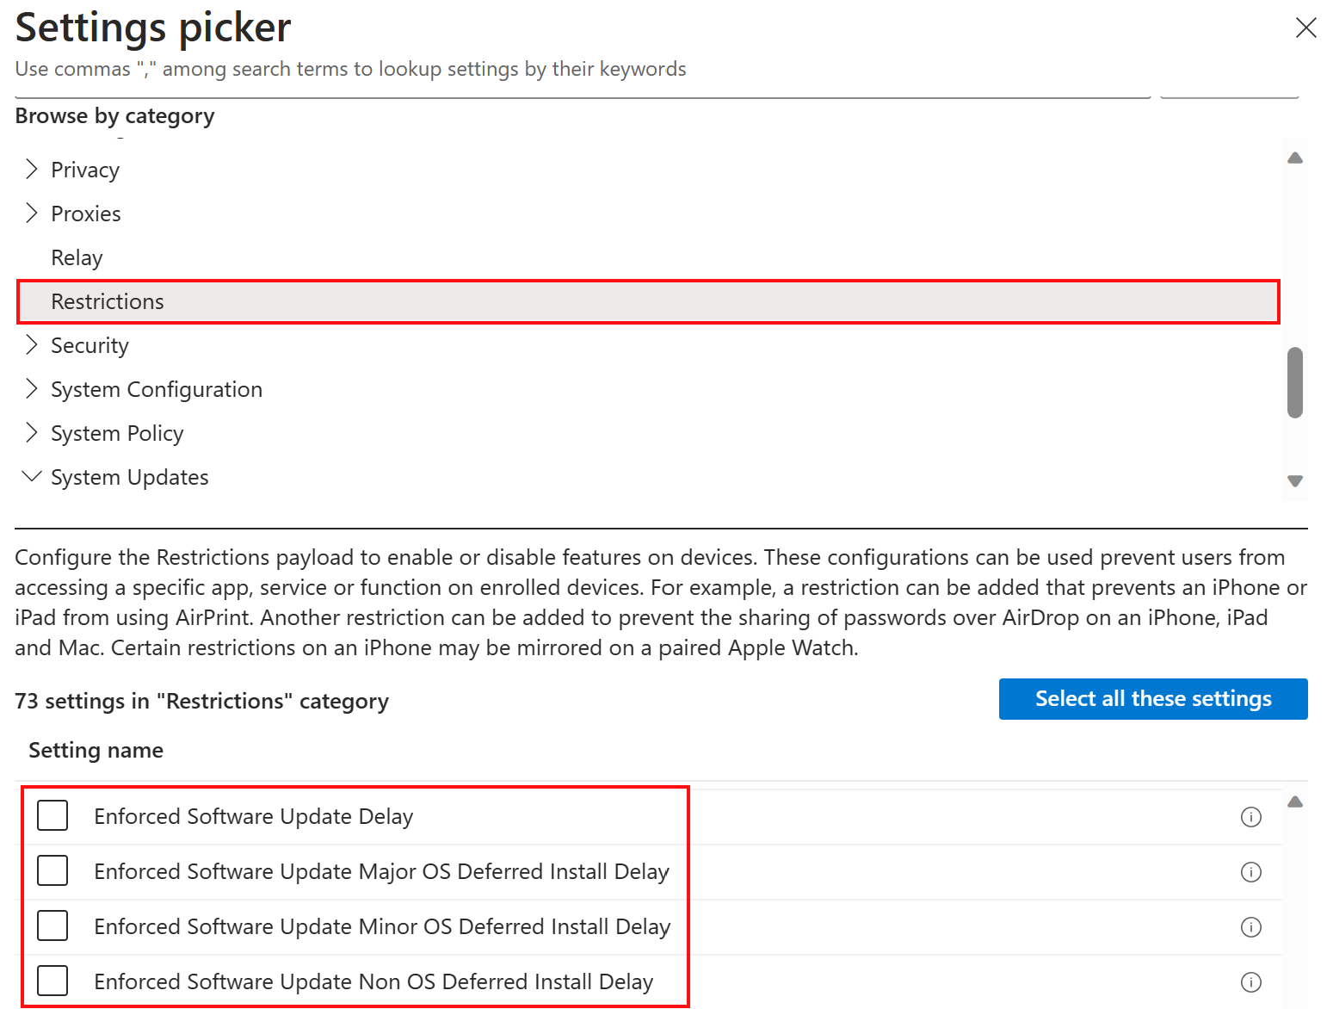
Task: Open the Relay category
Action: [x=77, y=258]
